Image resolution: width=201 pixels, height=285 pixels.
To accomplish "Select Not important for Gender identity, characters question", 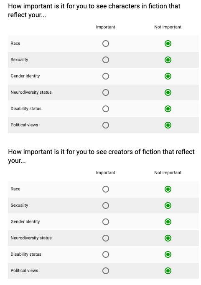I will tap(168, 76).
